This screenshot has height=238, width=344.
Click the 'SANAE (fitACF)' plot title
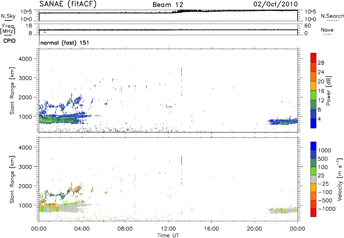pos(68,4)
